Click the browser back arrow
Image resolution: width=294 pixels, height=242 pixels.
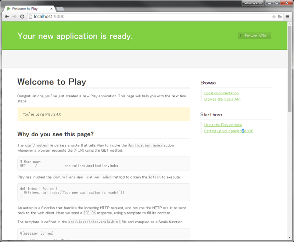click(x=7, y=17)
